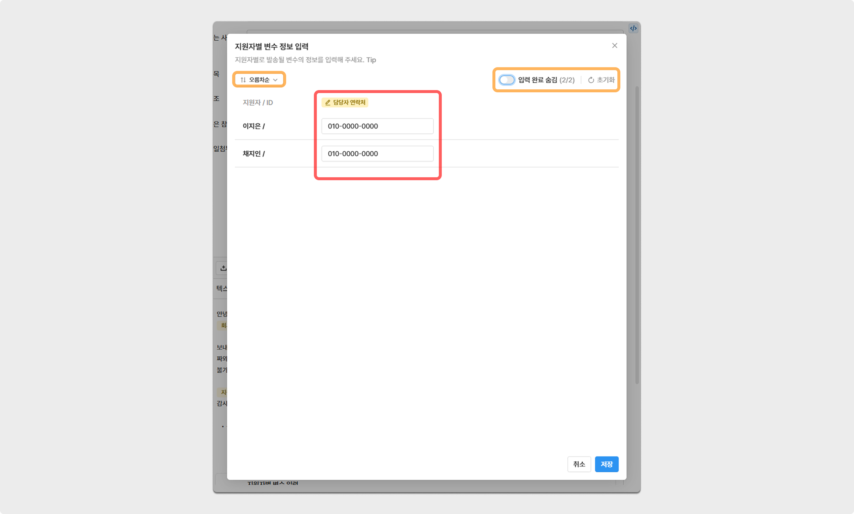This screenshot has width=854, height=514.
Task: Click 이지은's contact number input field
Action: [377, 126]
